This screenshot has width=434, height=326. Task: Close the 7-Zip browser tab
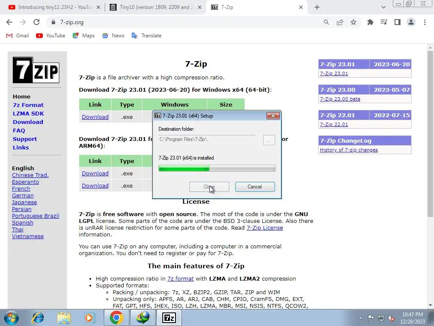tap(300, 8)
